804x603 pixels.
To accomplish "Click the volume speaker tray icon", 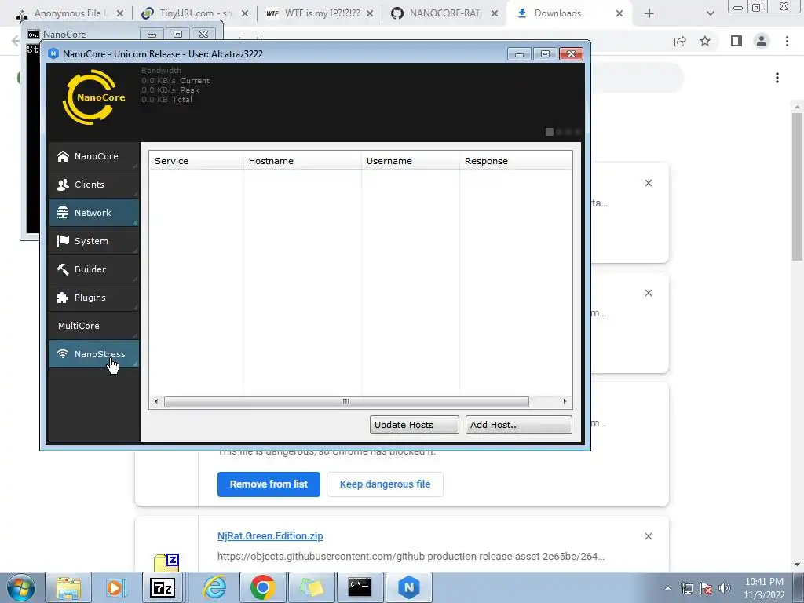I will click(x=725, y=588).
